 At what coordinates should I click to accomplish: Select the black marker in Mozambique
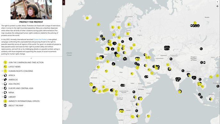tap(137, 111)
